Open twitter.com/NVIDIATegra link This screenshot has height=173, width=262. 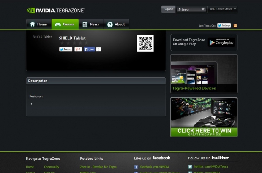(211, 167)
